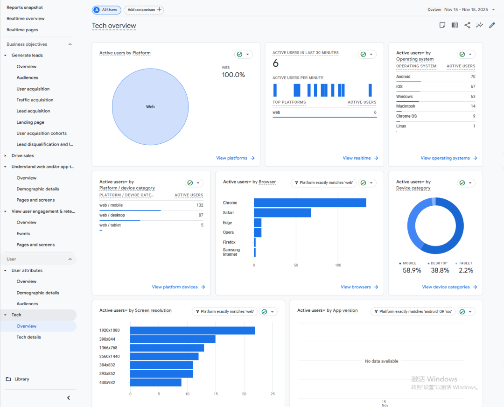Screen dimensions: 504x407
Task: Click View operating systems link
Action: 448,158
